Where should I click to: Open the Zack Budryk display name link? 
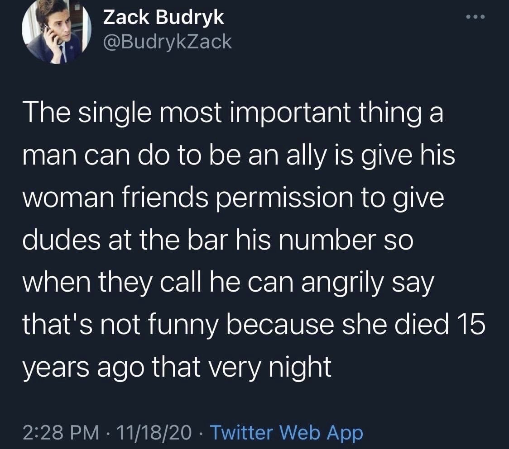[164, 18]
